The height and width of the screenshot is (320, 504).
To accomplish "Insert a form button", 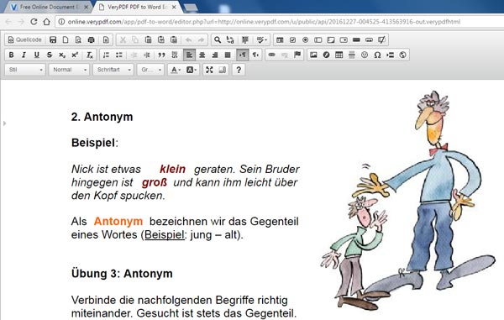I will (x=356, y=39).
